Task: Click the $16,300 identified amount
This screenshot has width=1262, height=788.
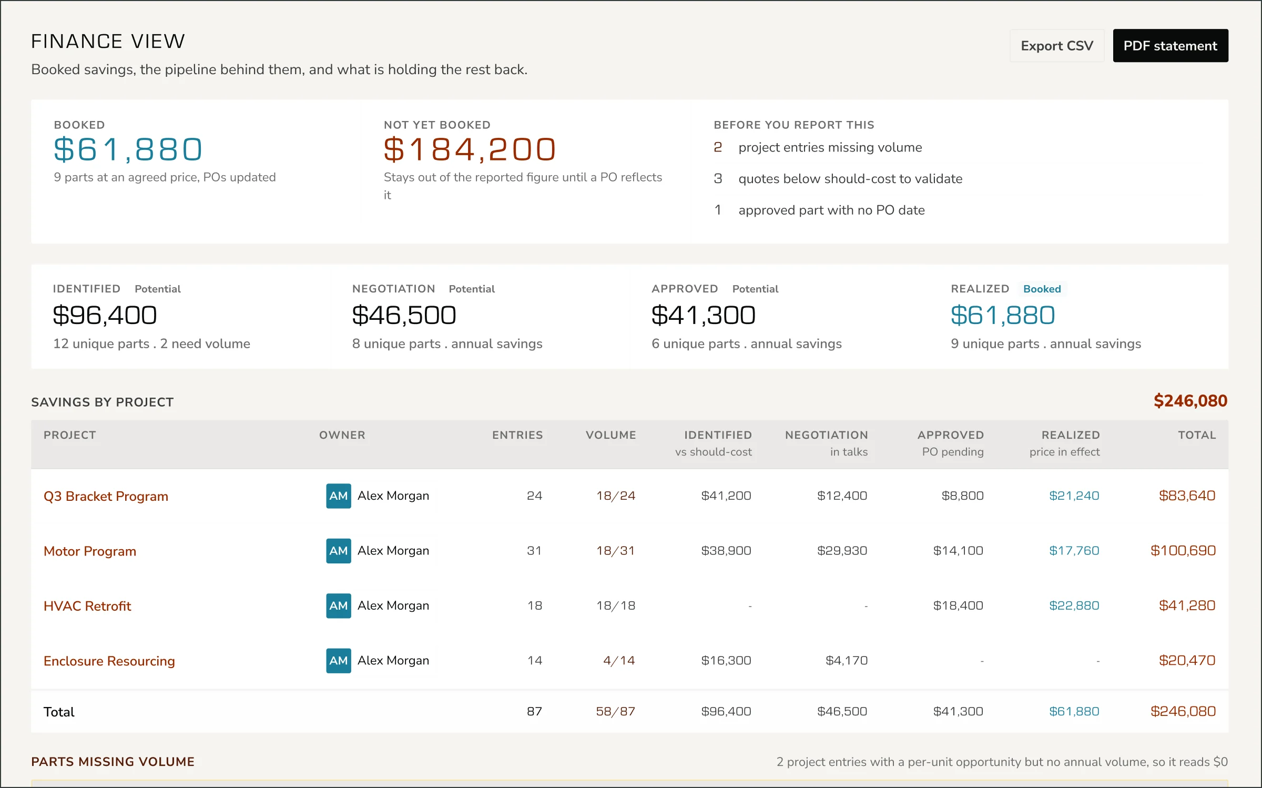Action: tap(726, 661)
